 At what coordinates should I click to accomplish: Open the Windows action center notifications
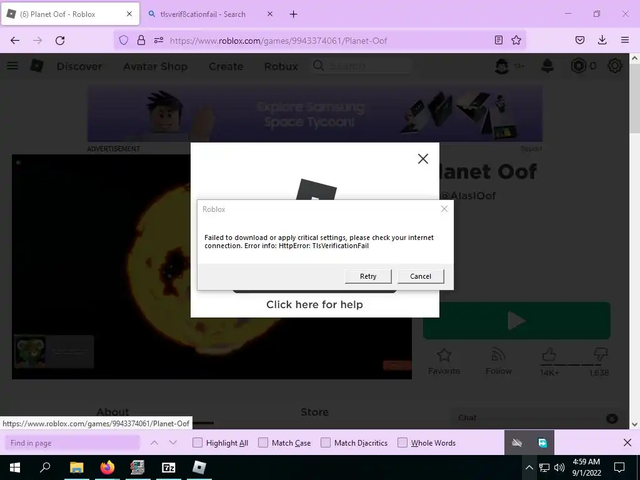(x=619, y=467)
